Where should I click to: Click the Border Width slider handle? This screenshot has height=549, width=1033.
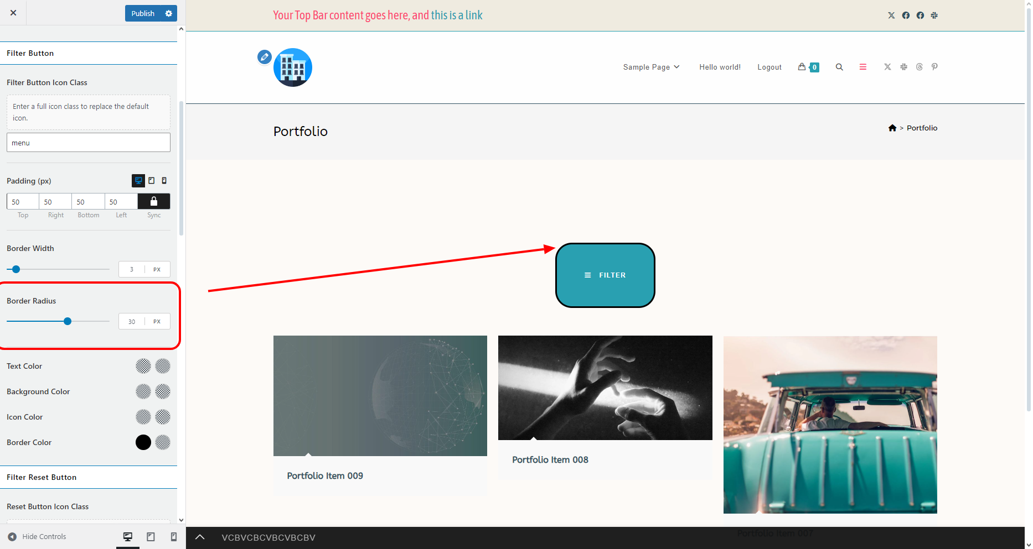[16, 269]
